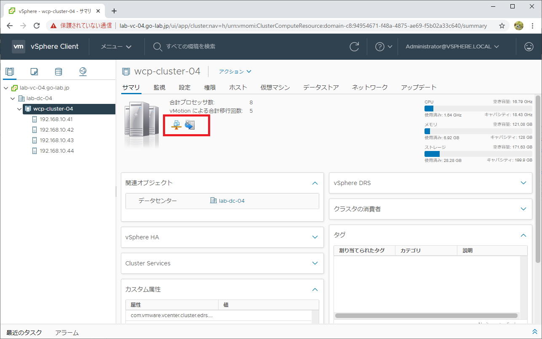
Task: Switch to the サマリ tab
Action: [x=131, y=87]
